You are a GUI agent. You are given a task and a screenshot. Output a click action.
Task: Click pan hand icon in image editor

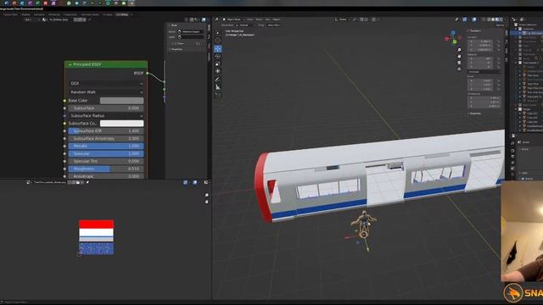207,202
